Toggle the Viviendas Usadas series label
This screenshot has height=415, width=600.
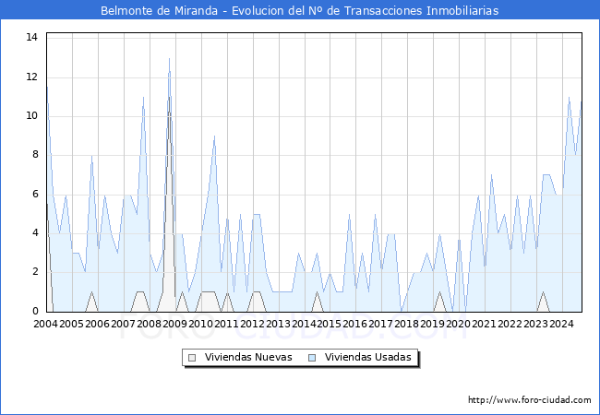tap(368, 357)
